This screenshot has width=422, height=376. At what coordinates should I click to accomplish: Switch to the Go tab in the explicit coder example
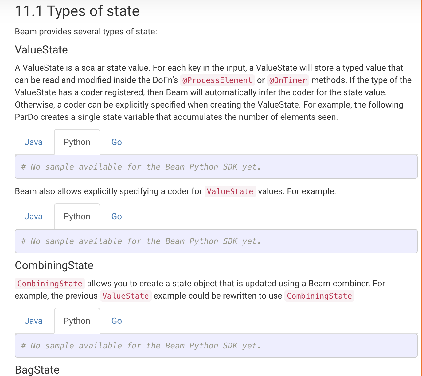click(x=116, y=217)
